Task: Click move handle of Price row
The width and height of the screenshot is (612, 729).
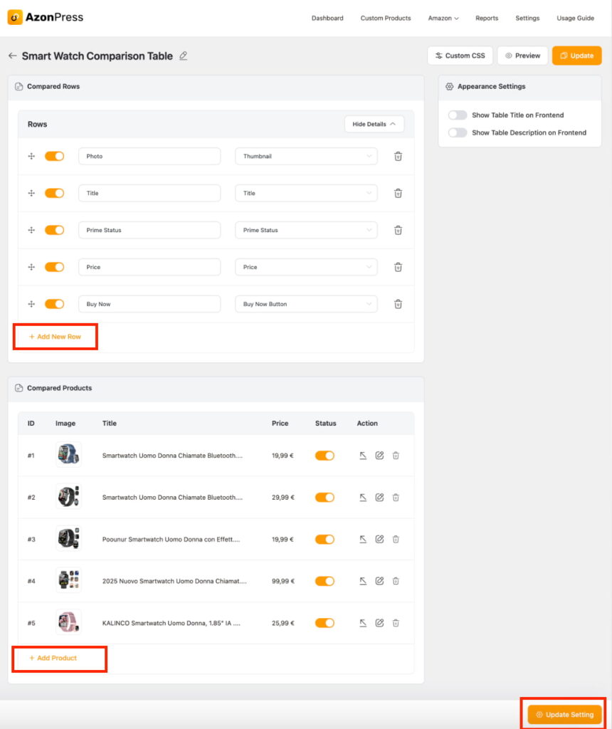Action: tap(31, 267)
